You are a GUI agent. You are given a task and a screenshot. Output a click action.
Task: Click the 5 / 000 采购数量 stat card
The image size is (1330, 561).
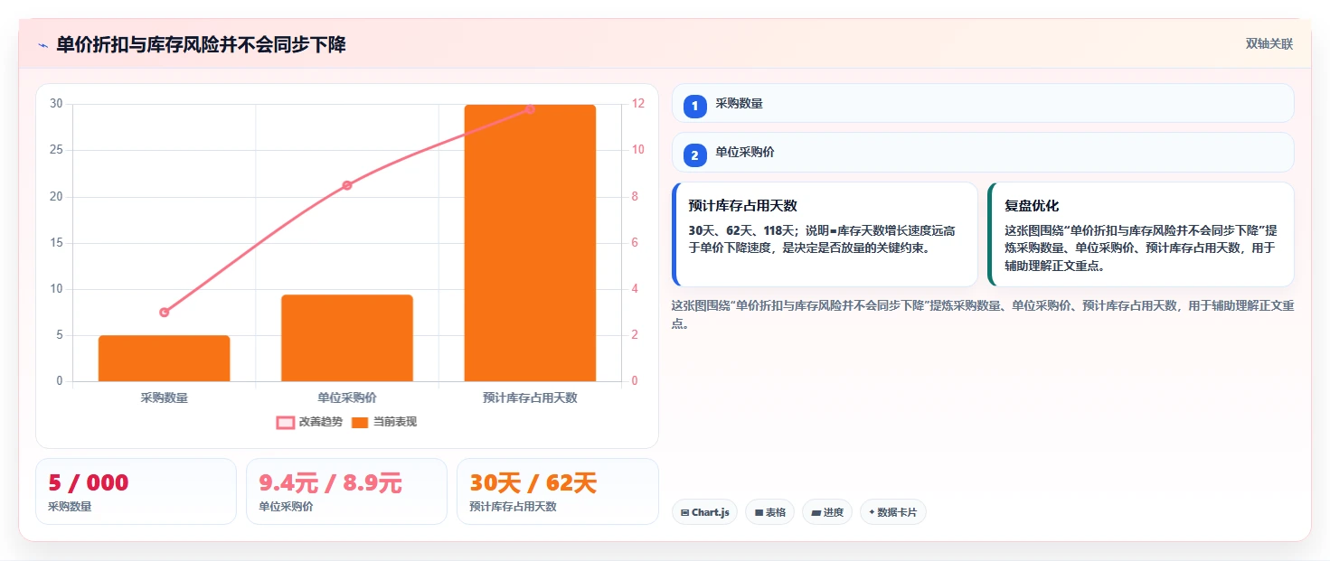point(136,491)
